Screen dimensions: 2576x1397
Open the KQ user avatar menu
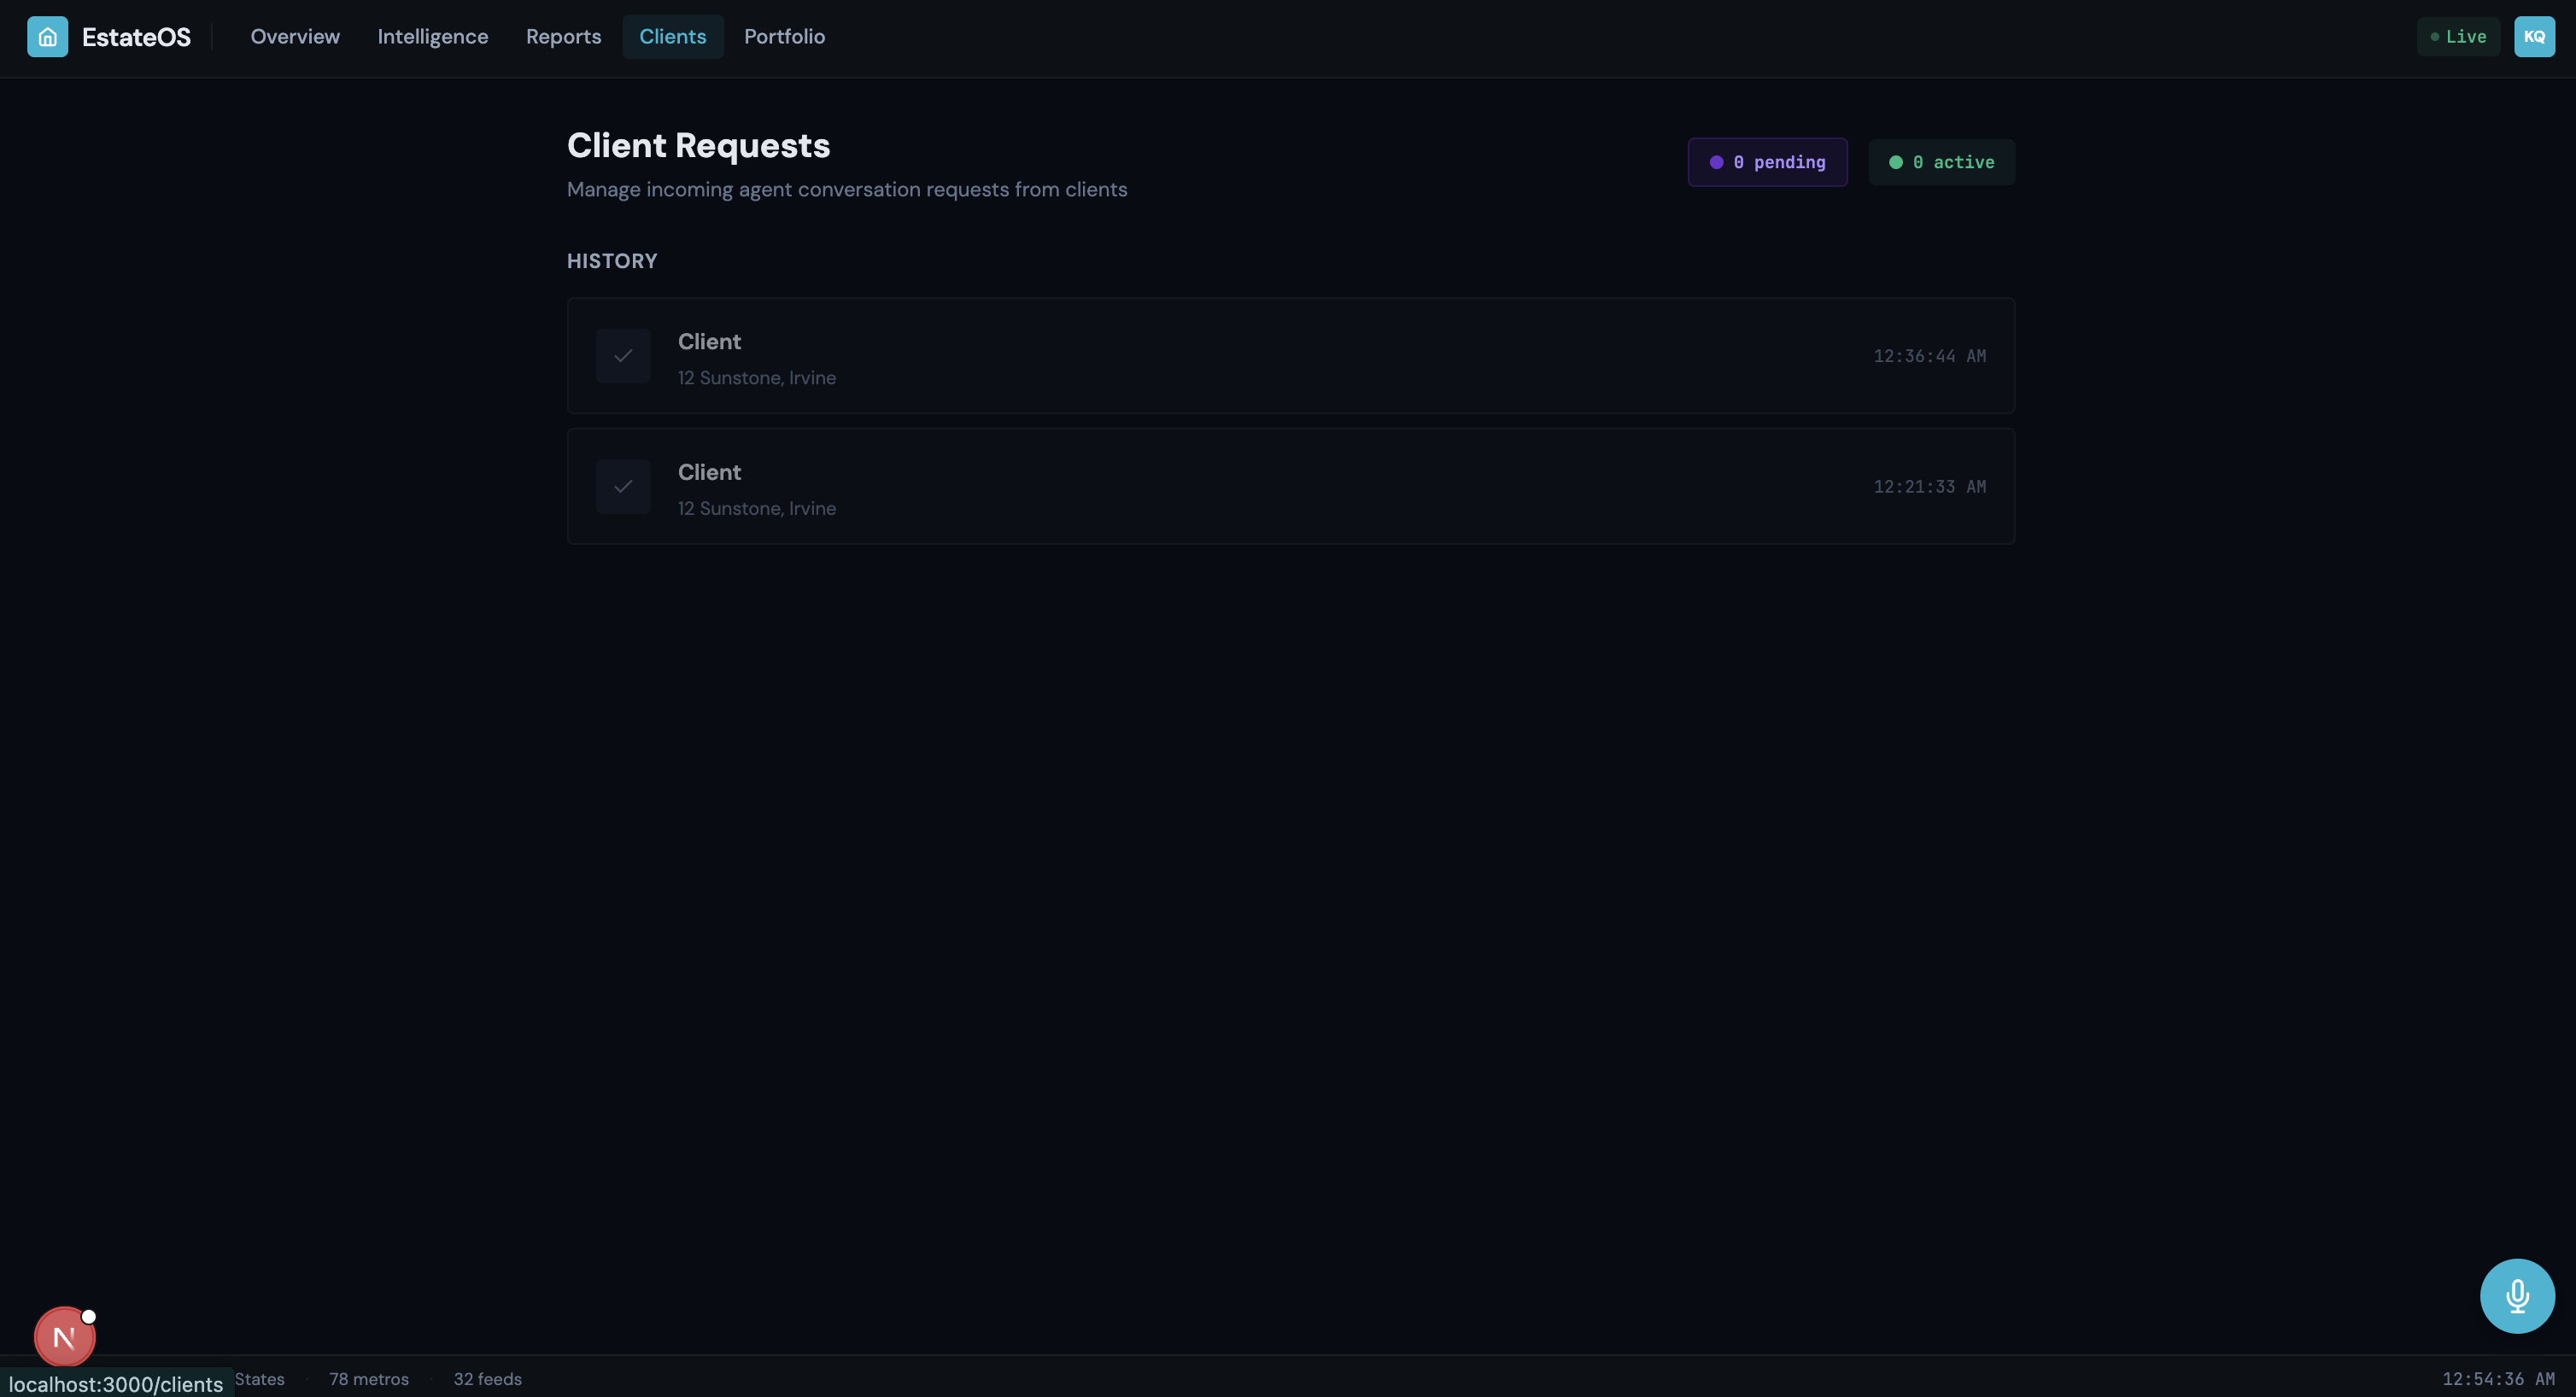2533,37
